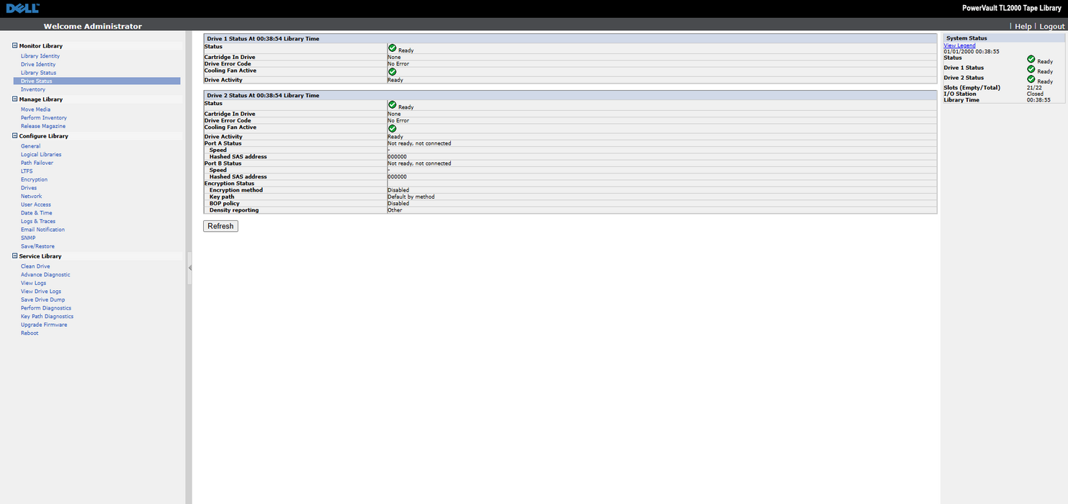1068x504 pixels.
Task: Open SNMP settings
Action: [28, 238]
